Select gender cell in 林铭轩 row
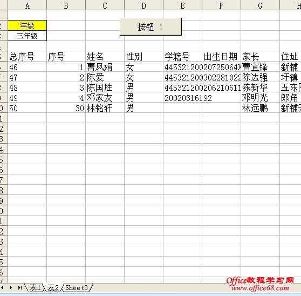The width and height of the screenshot is (301, 296). [x=144, y=108]
